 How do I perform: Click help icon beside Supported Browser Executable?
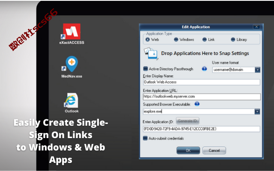[197, 104]
